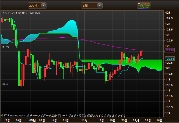Open the 日間 timeframe dropdown

92,5
